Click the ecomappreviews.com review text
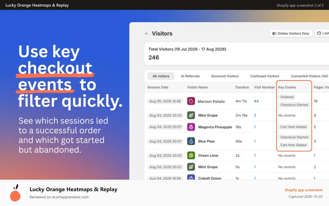329x206 pixels. (x=59, y=197)
